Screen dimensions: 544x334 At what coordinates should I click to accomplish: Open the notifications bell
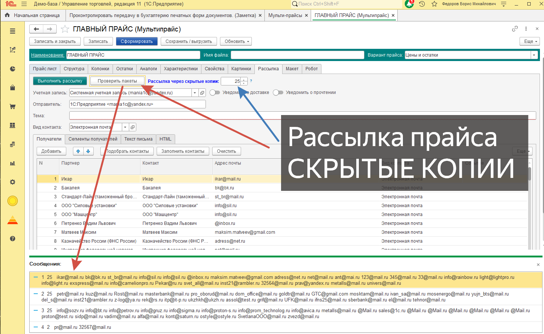(x=409, y=4)
